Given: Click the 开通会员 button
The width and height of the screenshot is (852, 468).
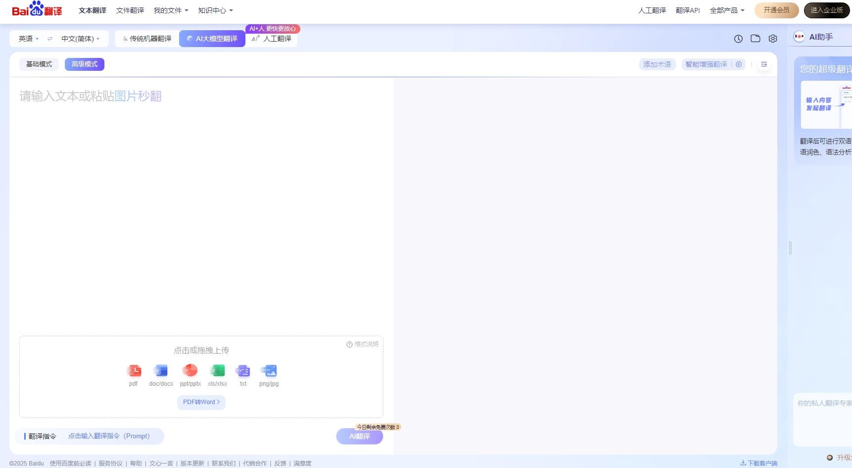Looking at the screenshot, I should (x=776, y=10).
